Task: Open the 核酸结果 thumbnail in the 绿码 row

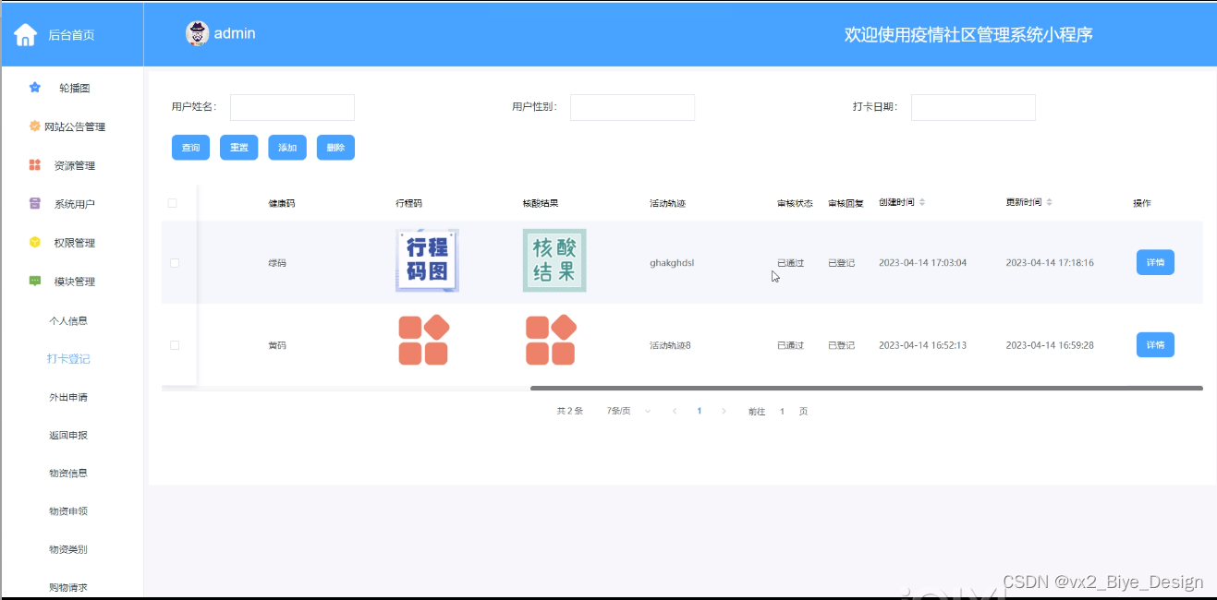Action: 554,260
